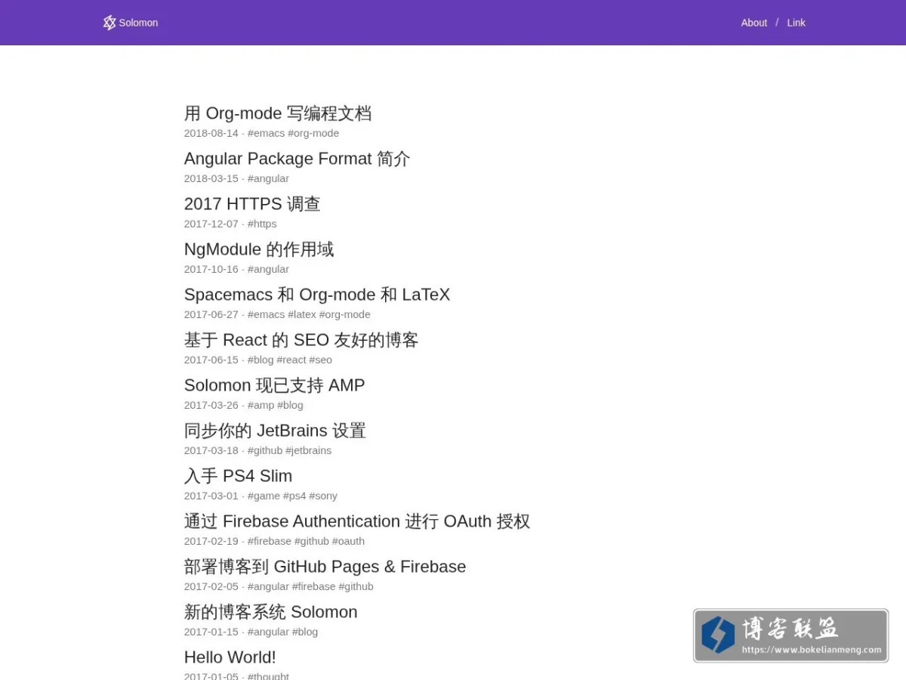The height and width of the screenshot is (680, 906).
Task: Click the date text 2017-12-07
Action: pyautogui.click(x=211, y=224)
